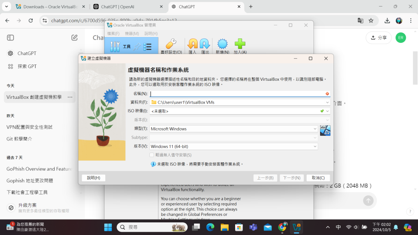Open the disabled Subtype dropdown
This screenshot has width=418, height=235.
click(233, 138)
